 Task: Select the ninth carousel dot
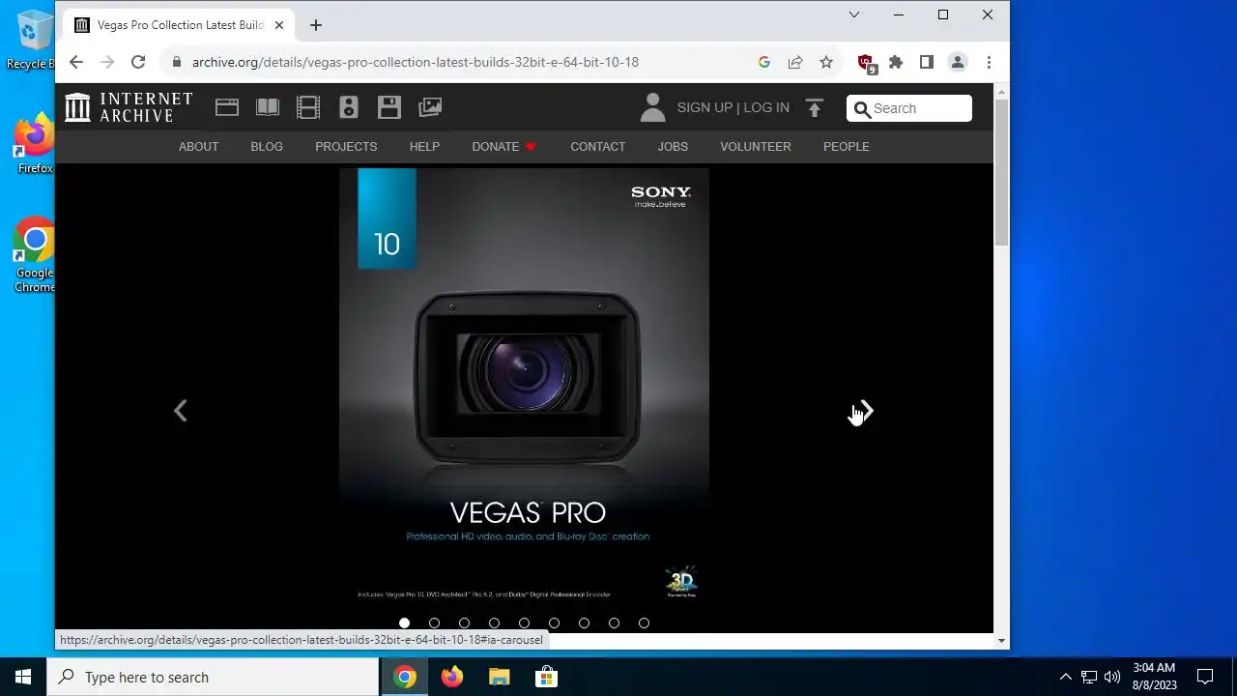(644, 623)
